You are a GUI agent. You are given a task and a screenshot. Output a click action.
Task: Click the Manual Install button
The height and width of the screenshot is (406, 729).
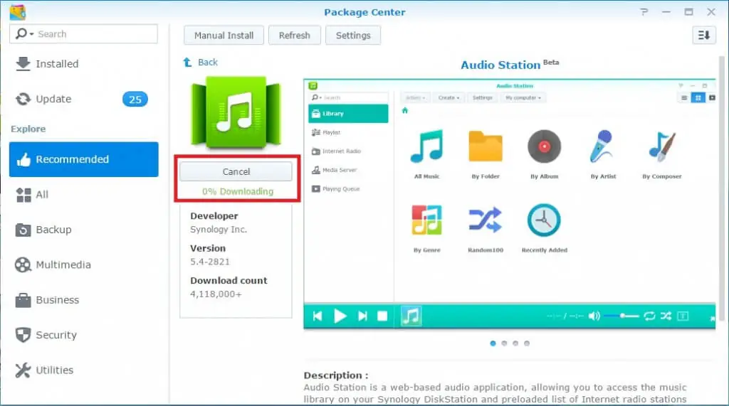tap(224, 36)
